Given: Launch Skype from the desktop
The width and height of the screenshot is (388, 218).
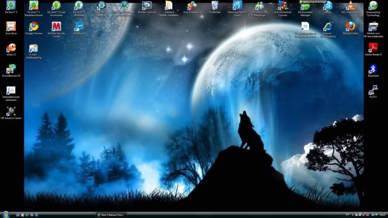Looking at the screenshot, I should click(x=328, y=7).
